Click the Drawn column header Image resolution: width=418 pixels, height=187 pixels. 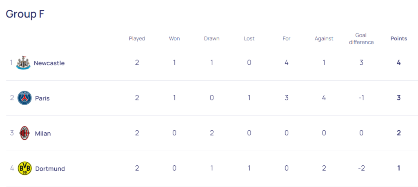pyautogui.click(x=212, y=39)
